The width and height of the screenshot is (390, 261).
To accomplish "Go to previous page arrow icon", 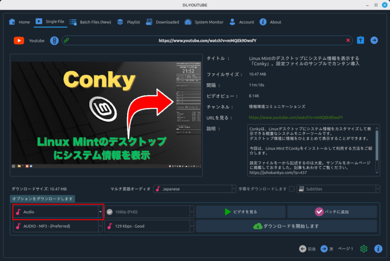I will click(303, 249).
